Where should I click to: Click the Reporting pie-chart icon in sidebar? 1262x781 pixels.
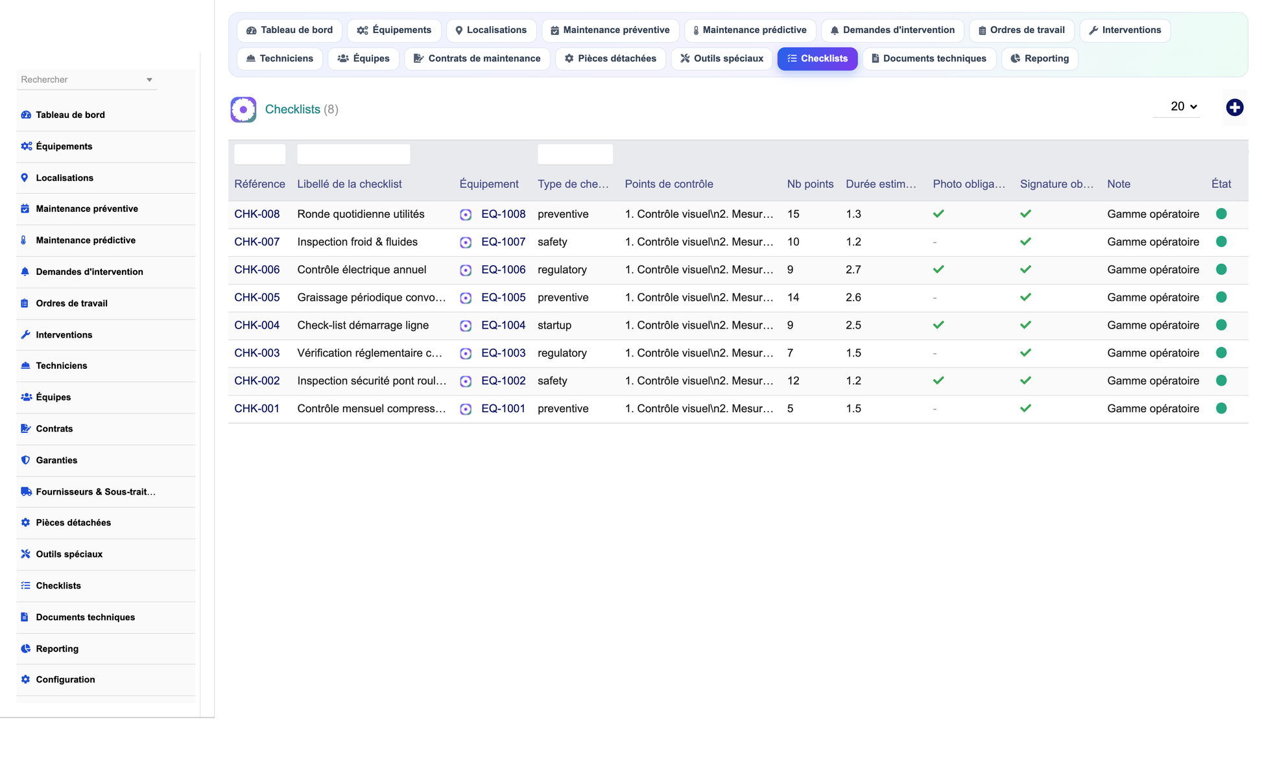click(25, 649)
